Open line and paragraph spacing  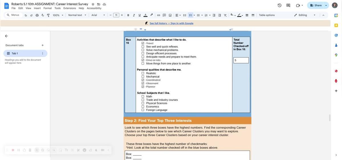[x=185, y=15]
